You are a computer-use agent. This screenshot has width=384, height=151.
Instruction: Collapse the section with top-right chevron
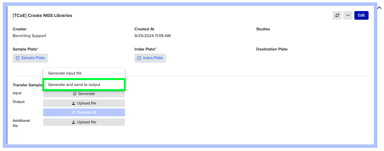pos(379,8)
